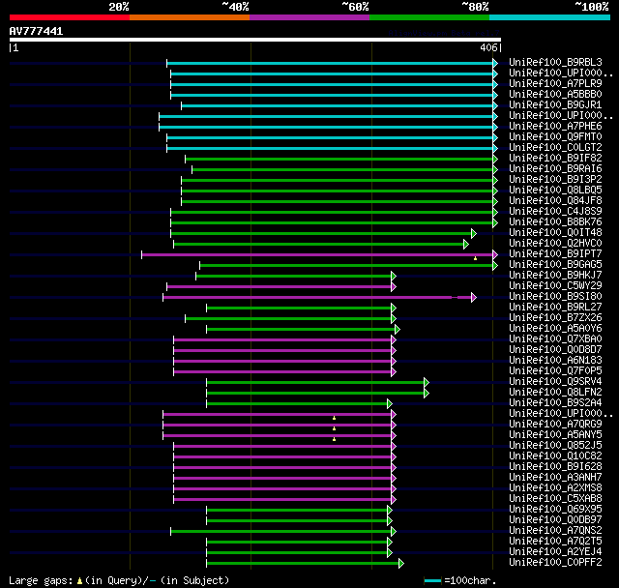
Task: Click the yellow gap marker on B9IPT7 row
Action: (x=475, y=258)
